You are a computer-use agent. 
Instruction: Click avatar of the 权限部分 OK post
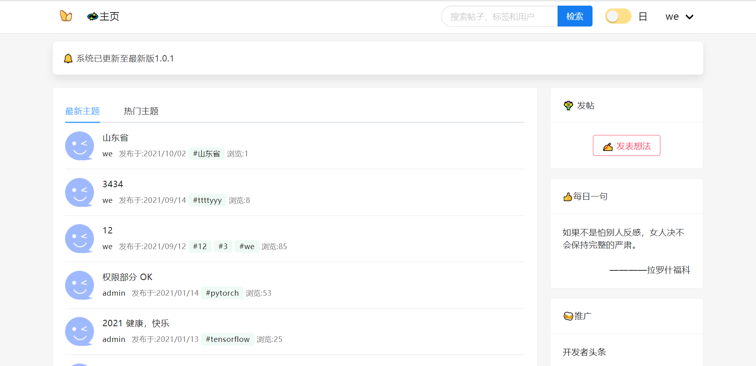[x=80, y=285]
